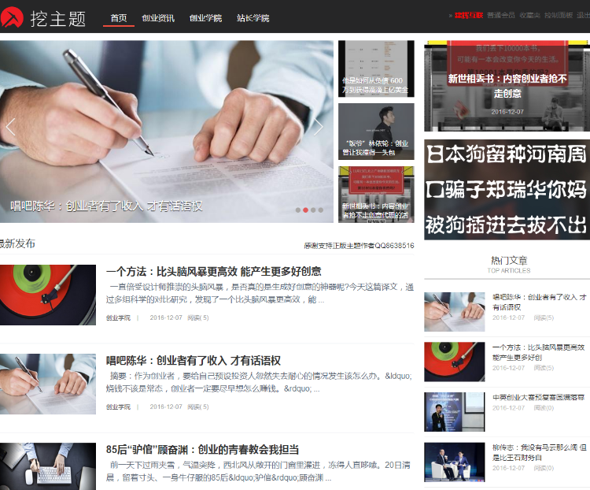Select the first carousel dot
590x490 pixels.
tap(298, 210)
